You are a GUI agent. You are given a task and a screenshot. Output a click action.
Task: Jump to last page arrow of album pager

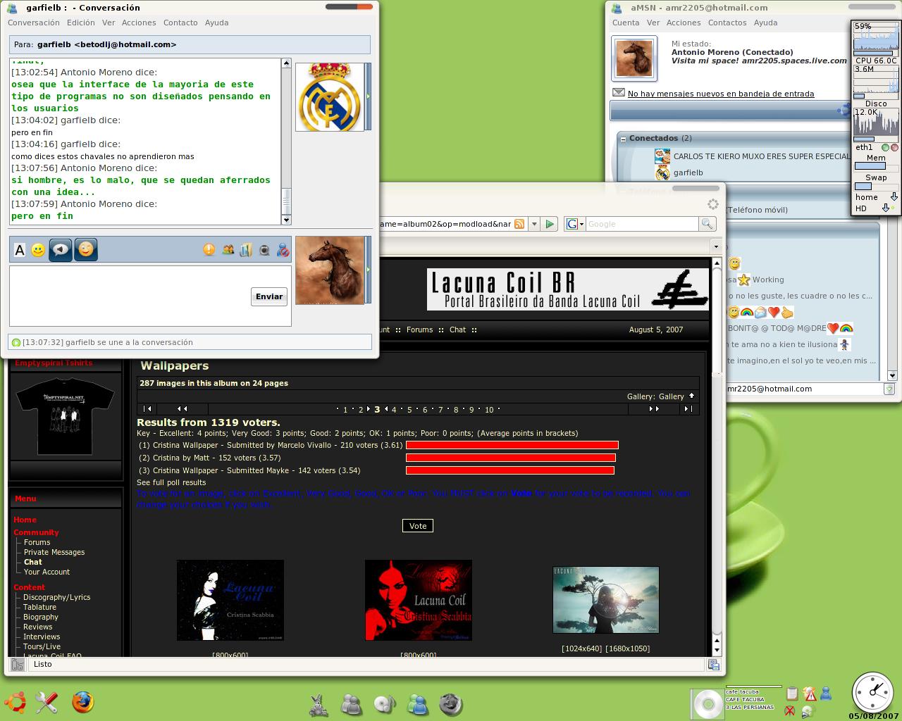click(687, 408)
